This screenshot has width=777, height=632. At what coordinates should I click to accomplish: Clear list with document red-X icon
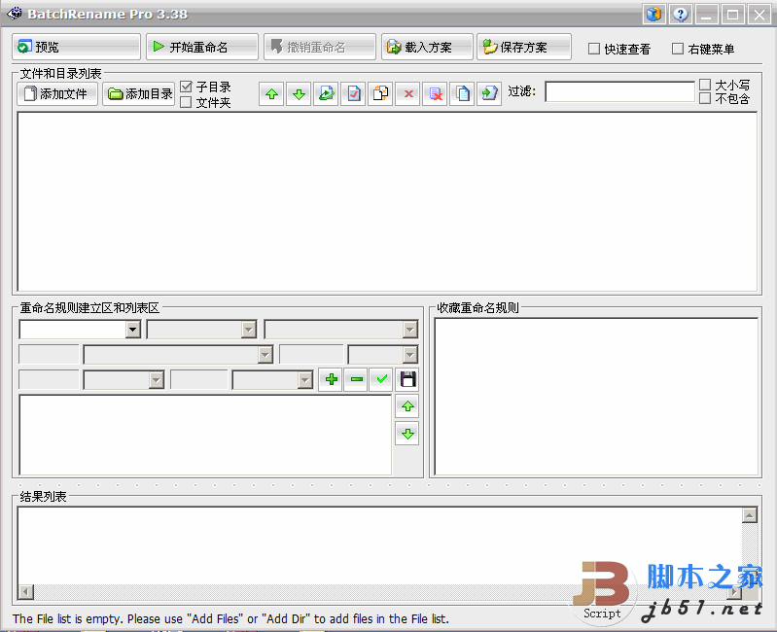(x=435, y=93)
